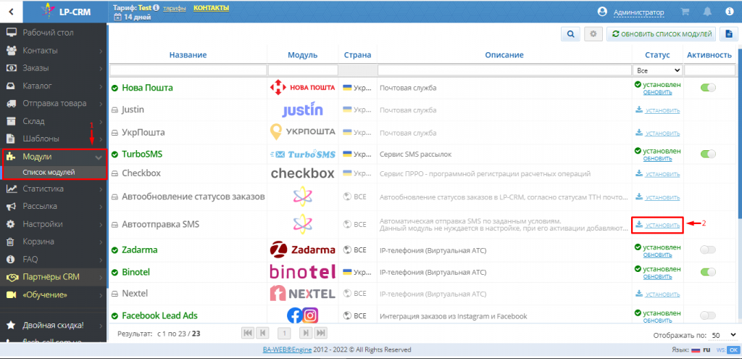742x359 pixels.
Task: Open the КОНТАКТЫ link in header
Action: [211, 8]
